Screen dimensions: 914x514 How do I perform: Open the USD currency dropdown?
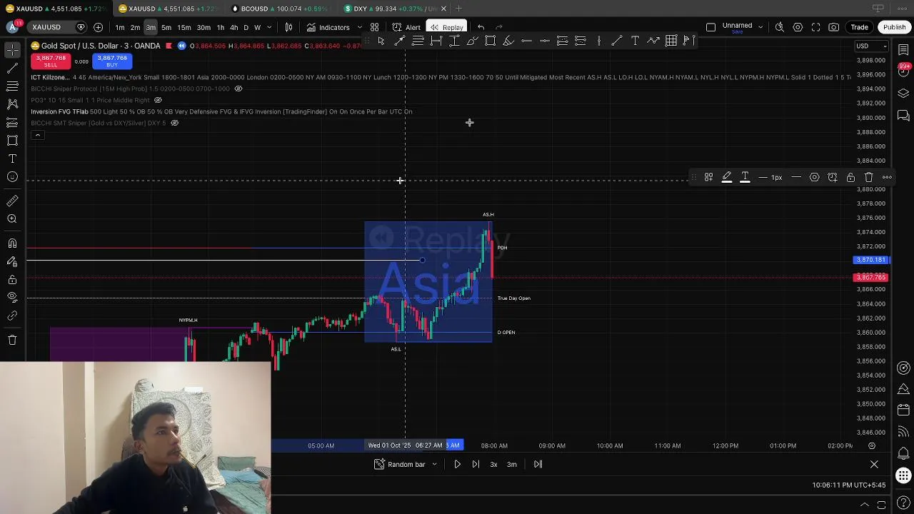(x=871, y=46)
